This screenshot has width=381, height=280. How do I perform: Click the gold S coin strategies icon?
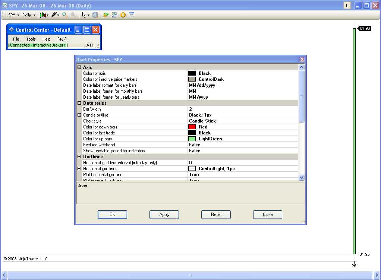123,15
